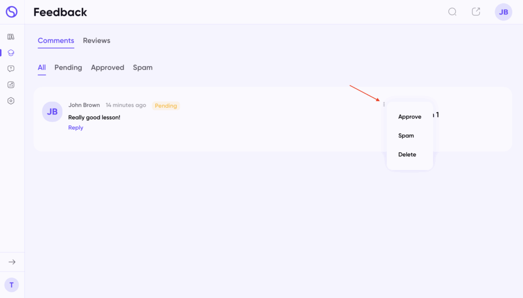Switch to the Reviews tab

[x=97, y=40]
